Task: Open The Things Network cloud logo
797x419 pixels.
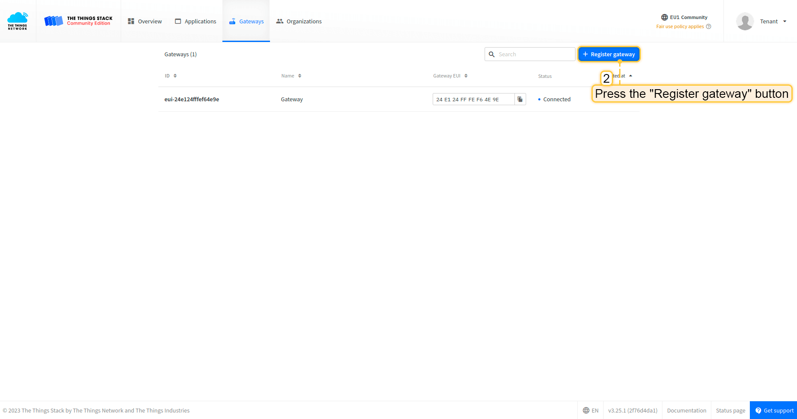Action: click(17, 20)
